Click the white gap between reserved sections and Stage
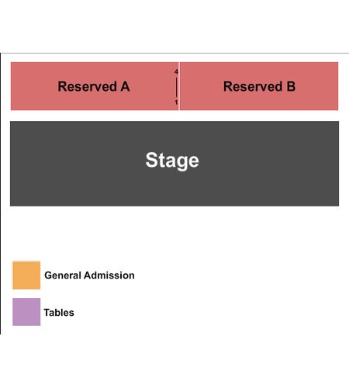 pyautogui.click(x=174, y=116)
